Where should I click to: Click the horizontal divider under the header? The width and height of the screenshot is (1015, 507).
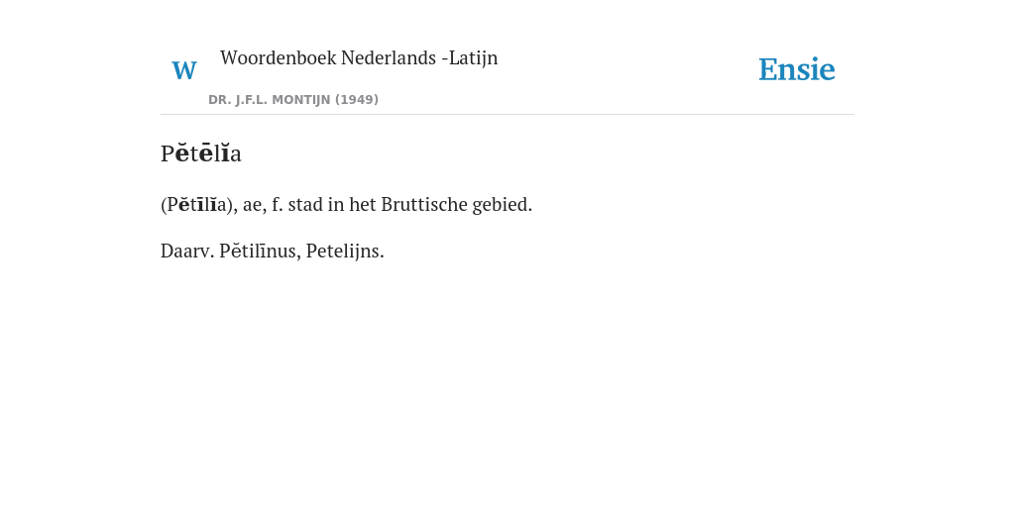(507, 115)
